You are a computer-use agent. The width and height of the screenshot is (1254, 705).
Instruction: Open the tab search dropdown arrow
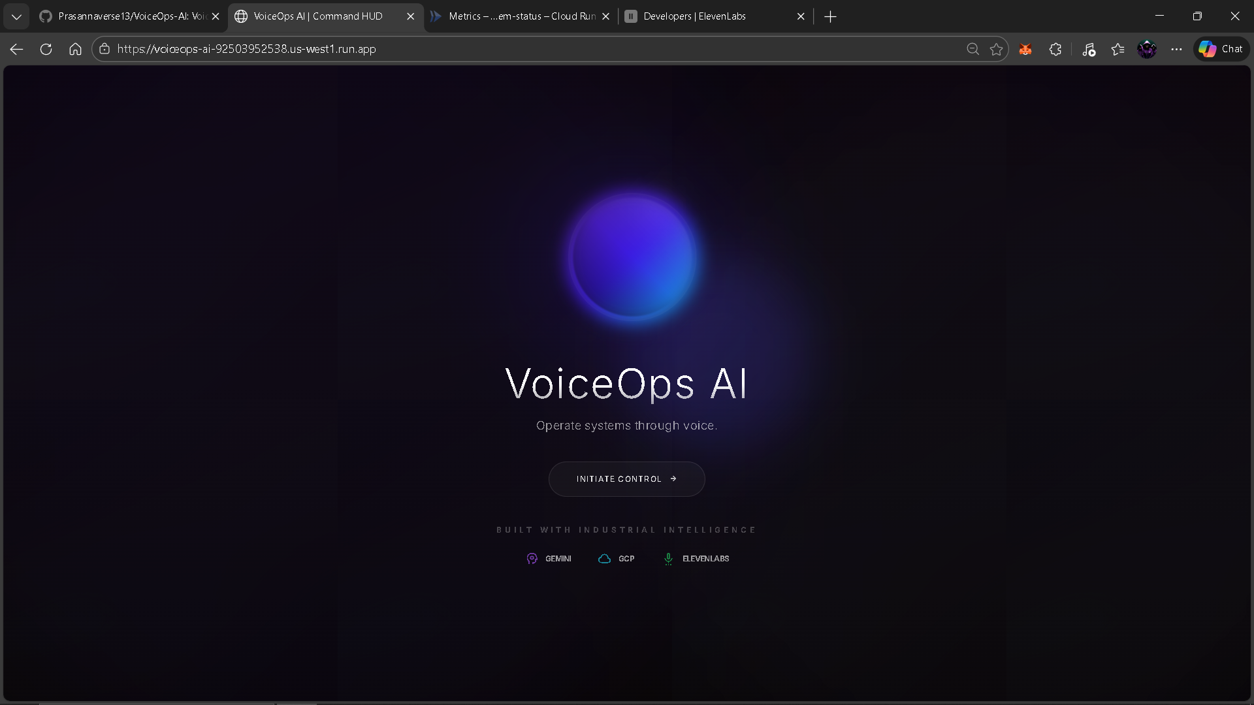point(16,16)
